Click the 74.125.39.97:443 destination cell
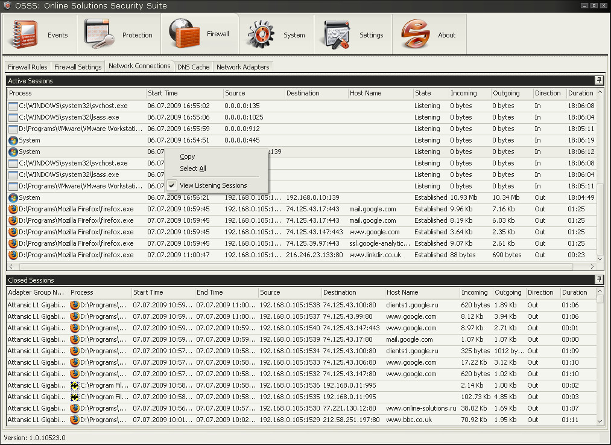611x445 pixels. tap(312, 243)
